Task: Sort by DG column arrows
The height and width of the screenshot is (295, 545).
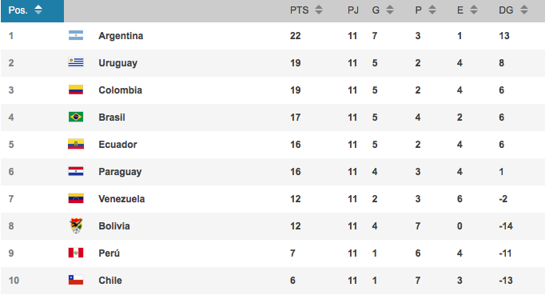Action: [x=523, y=10]
